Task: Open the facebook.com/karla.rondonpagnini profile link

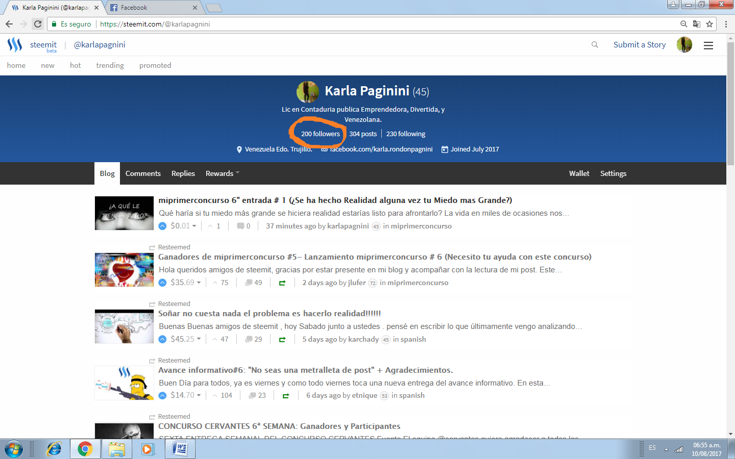Action: pos(381,149)
